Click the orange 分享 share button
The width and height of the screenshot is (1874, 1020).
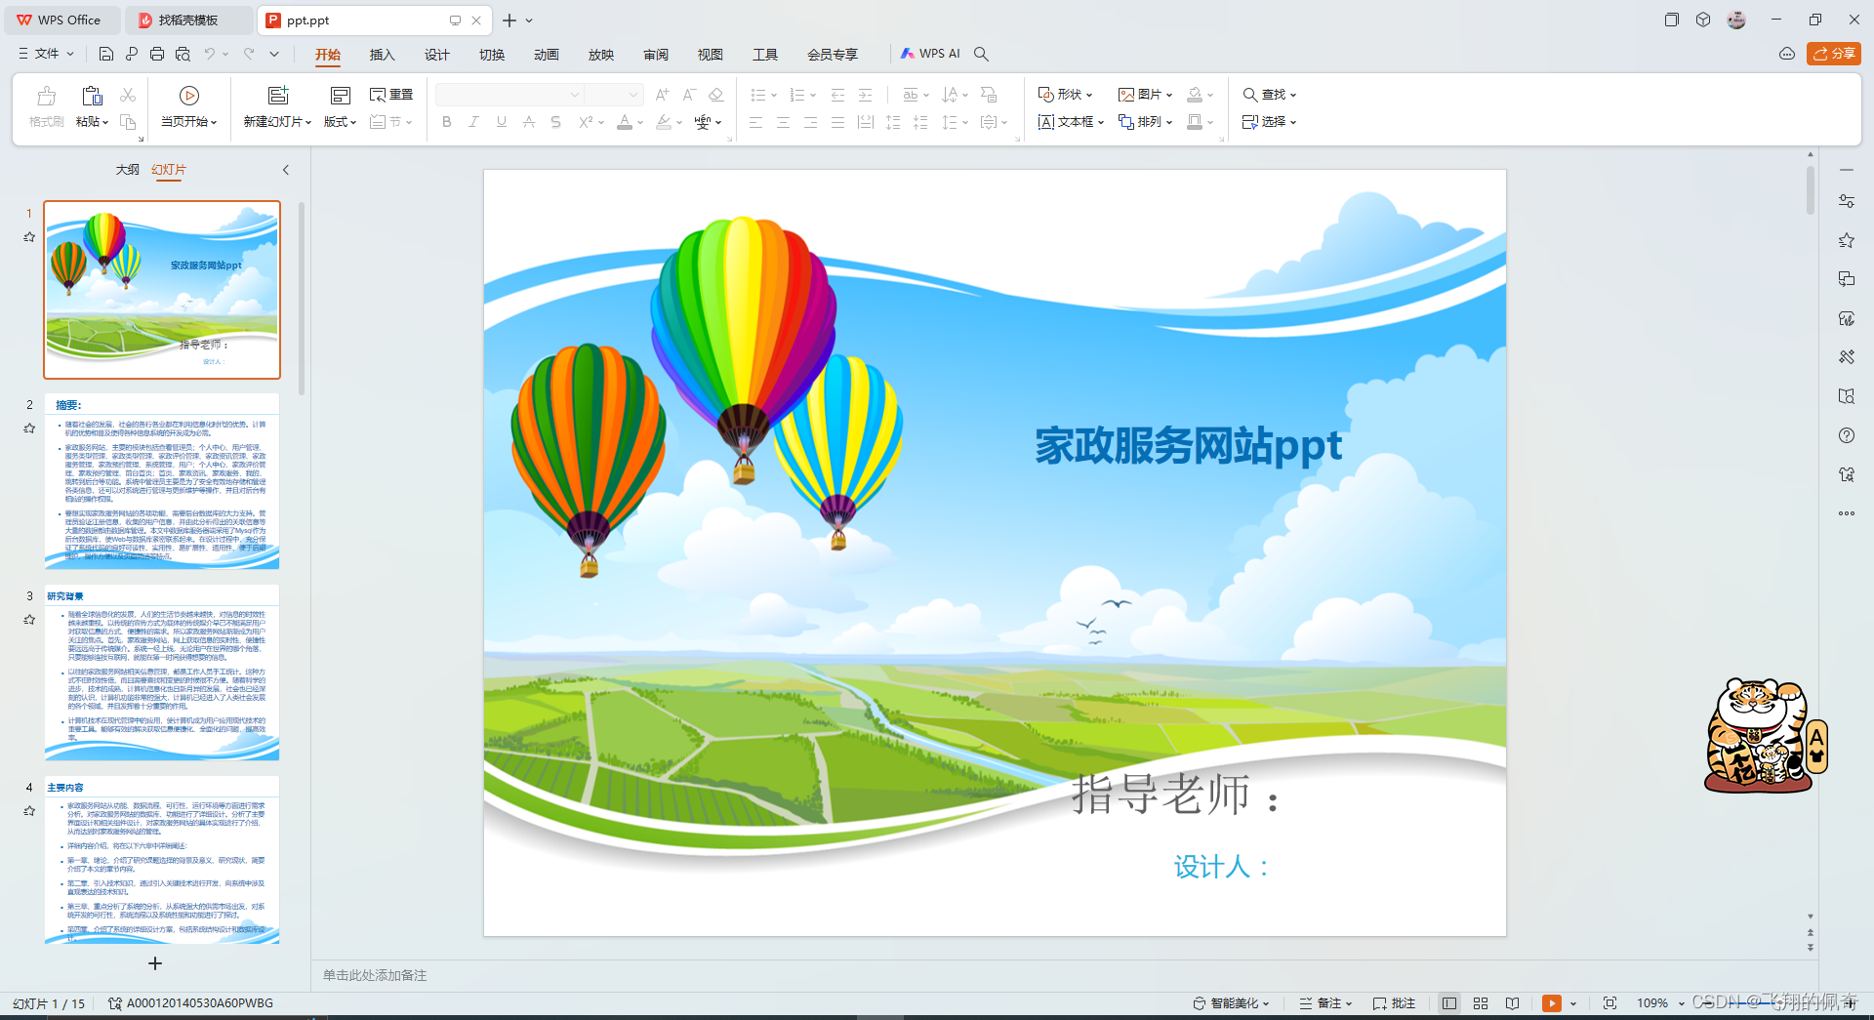point(1834,54)
